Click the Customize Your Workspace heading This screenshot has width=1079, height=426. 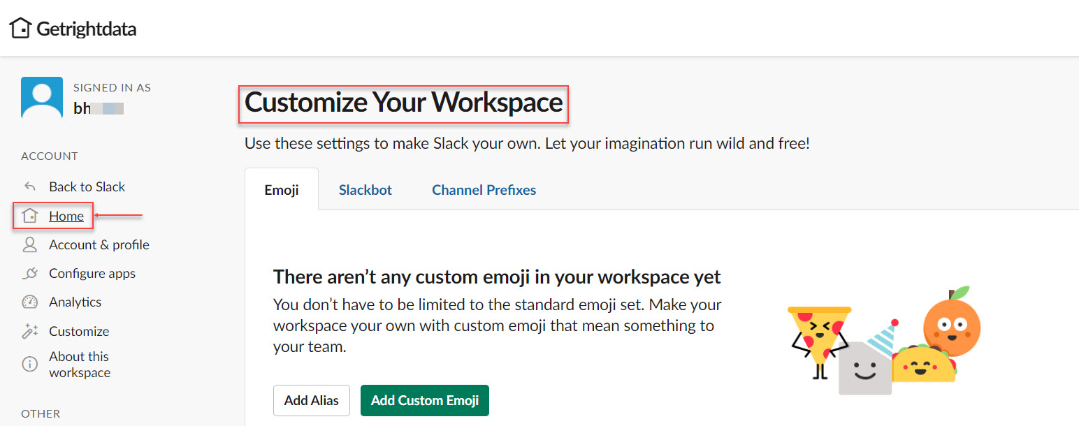coord(404,102)
